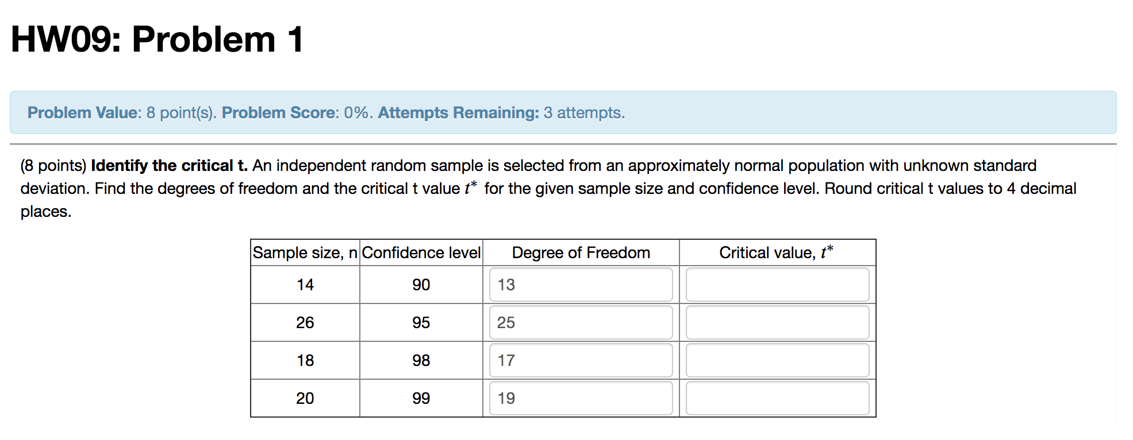Click the table cell showing sample size 26
Viewport: 1133px width, 440px height.
click(304, 322)
